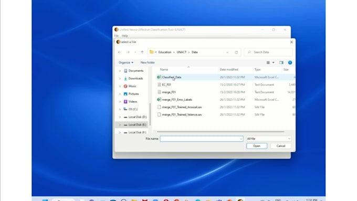This screenshot has width=357, height=201.
Task: Select merge_F01_Trained_Arousal.sav file
Action: pos(225,107)
